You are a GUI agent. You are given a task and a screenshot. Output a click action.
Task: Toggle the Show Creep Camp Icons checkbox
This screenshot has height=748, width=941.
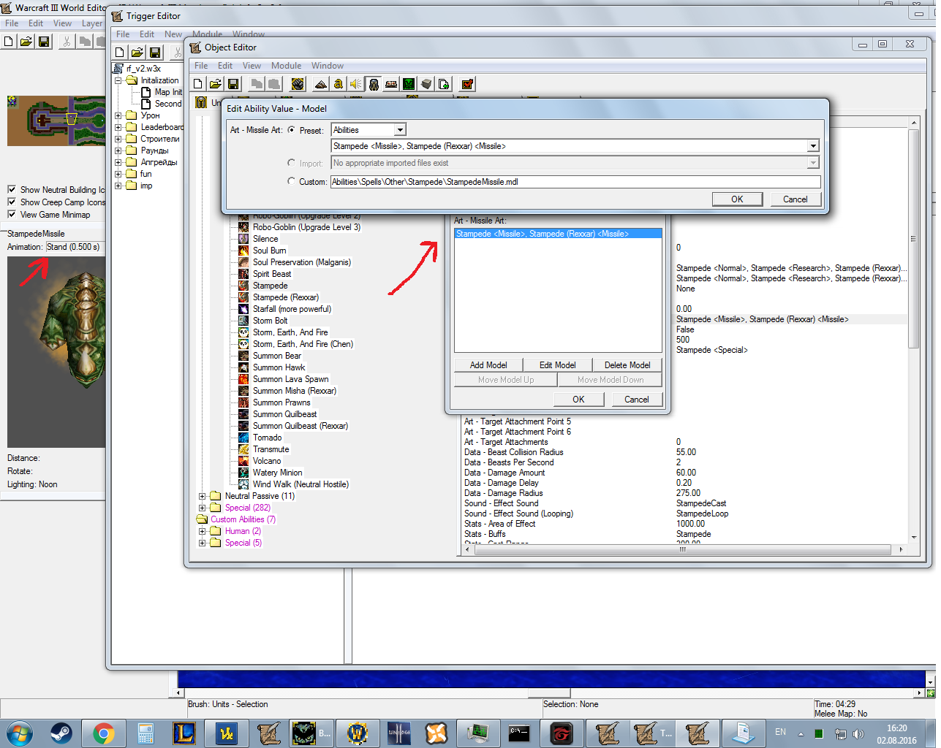click(12, 202)
